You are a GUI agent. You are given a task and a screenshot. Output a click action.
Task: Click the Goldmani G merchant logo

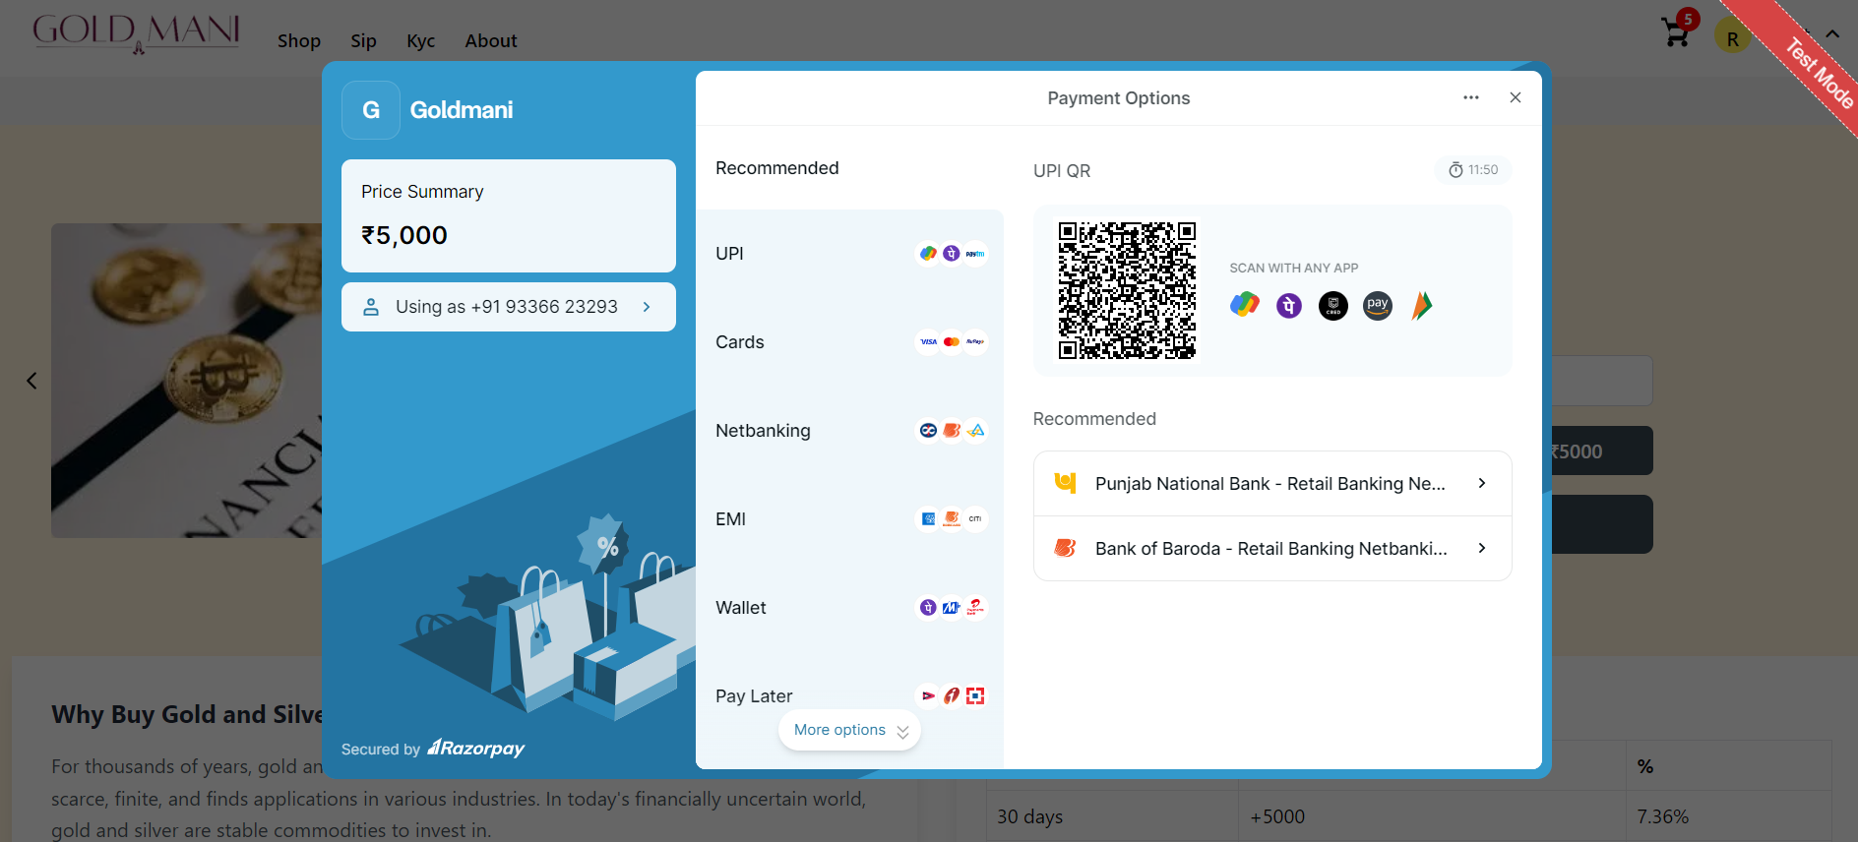[371, 110]
